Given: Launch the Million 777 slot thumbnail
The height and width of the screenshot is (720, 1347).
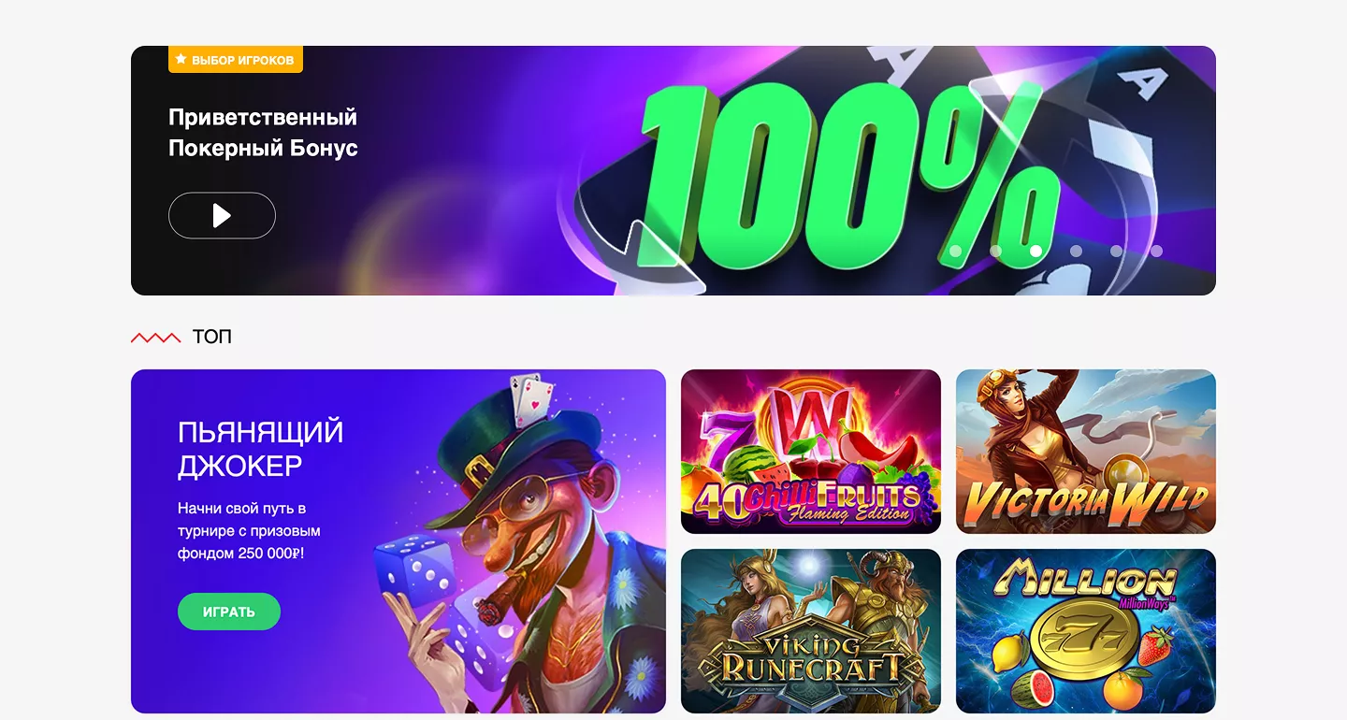Looking at the screenshot, I should tap(1086, 631).
